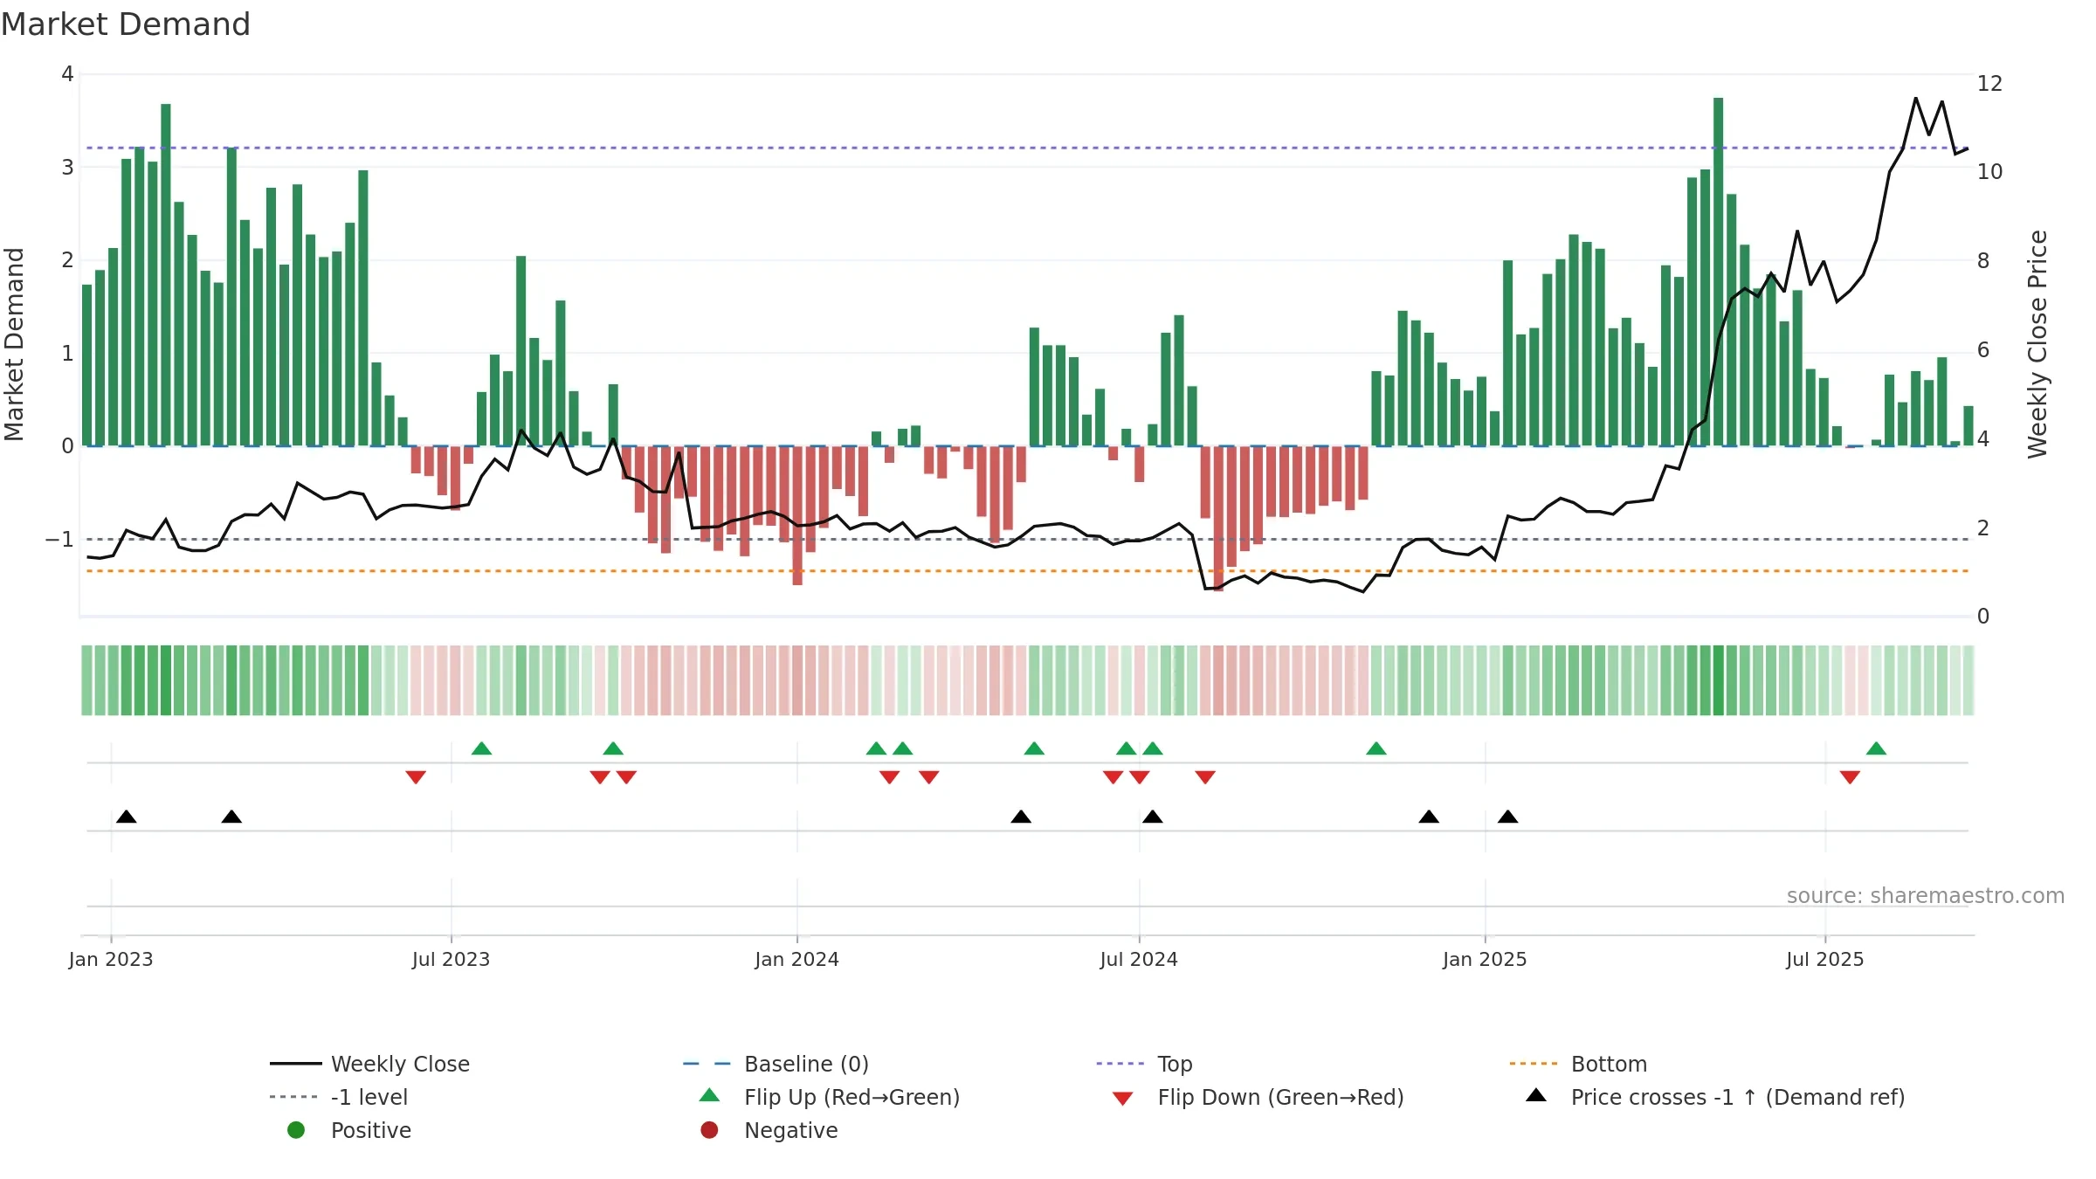The width and height of the screenshot is (2096, 1179).
Task: Click the Weekly Close Price axis title
Action: (x=2037, y=344)
